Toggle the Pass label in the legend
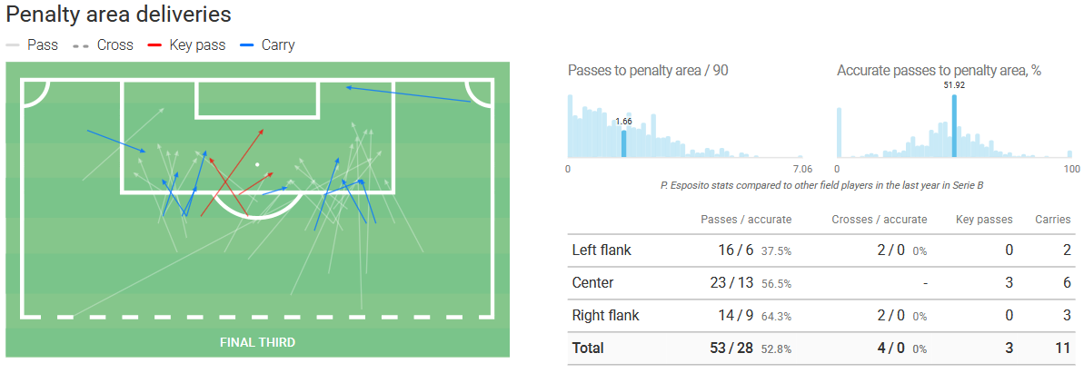Viewport: 1084px width, 373px height. point(43,44)
